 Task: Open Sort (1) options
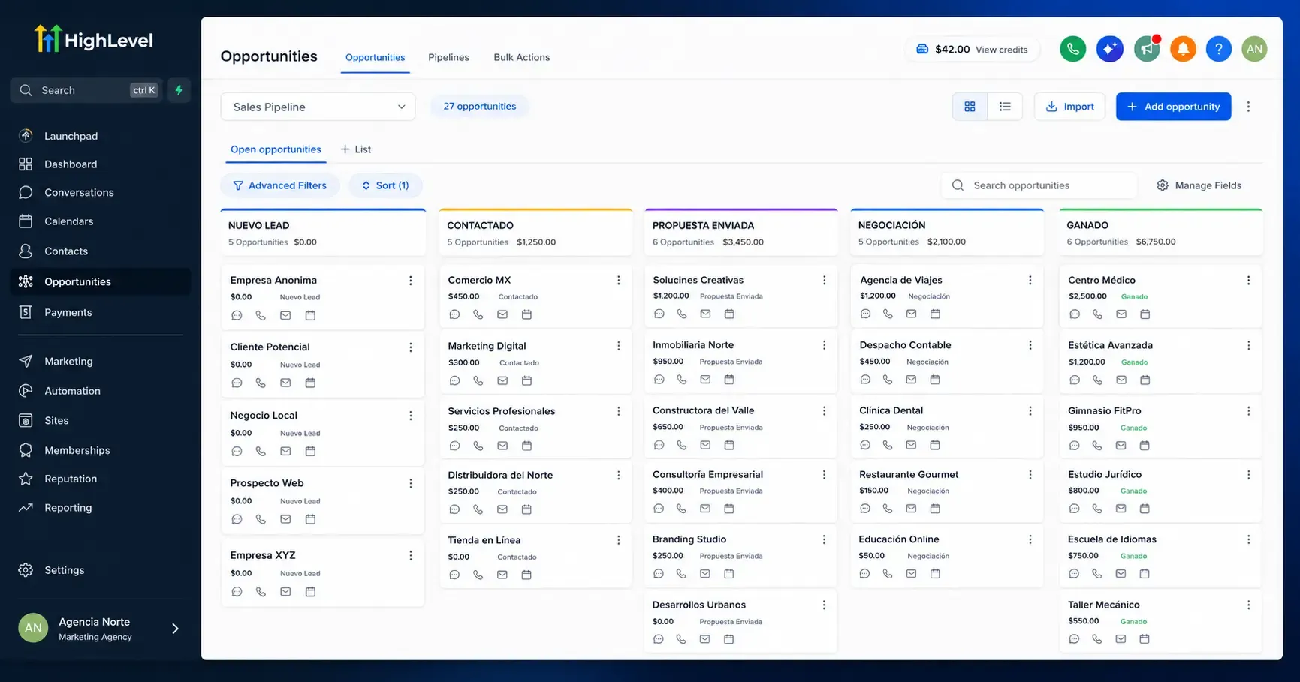[x=385, y=185]
